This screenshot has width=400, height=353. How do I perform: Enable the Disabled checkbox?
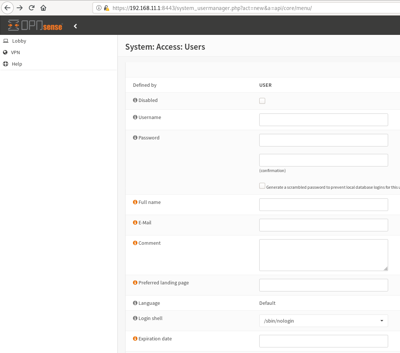(262, 101)
